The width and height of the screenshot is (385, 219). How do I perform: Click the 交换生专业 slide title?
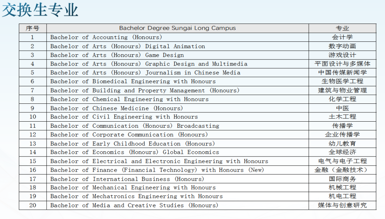click(x=40, y=10)
